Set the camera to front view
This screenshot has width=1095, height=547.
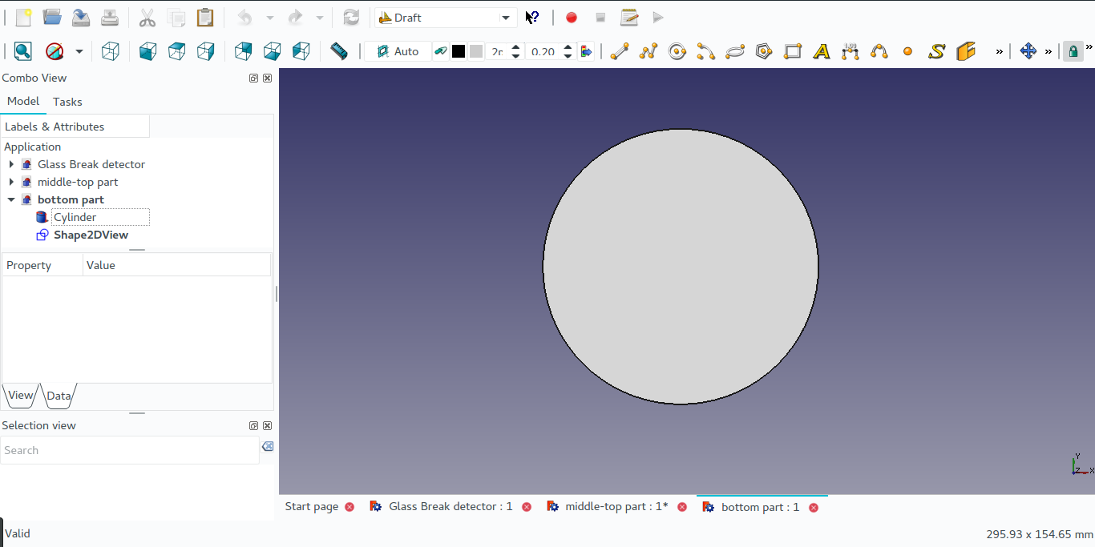[x=147, y=50]
